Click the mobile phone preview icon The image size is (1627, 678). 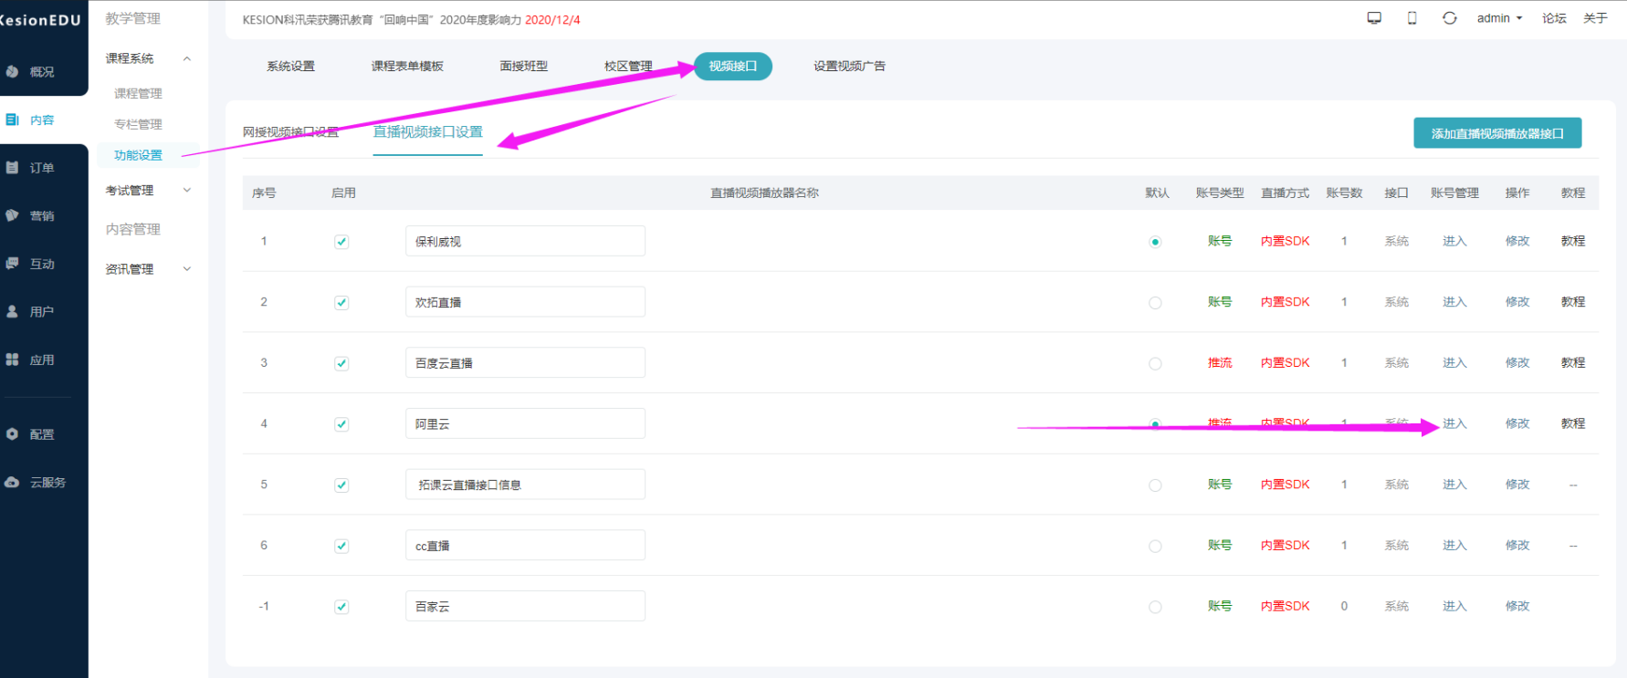(1412, 18)
